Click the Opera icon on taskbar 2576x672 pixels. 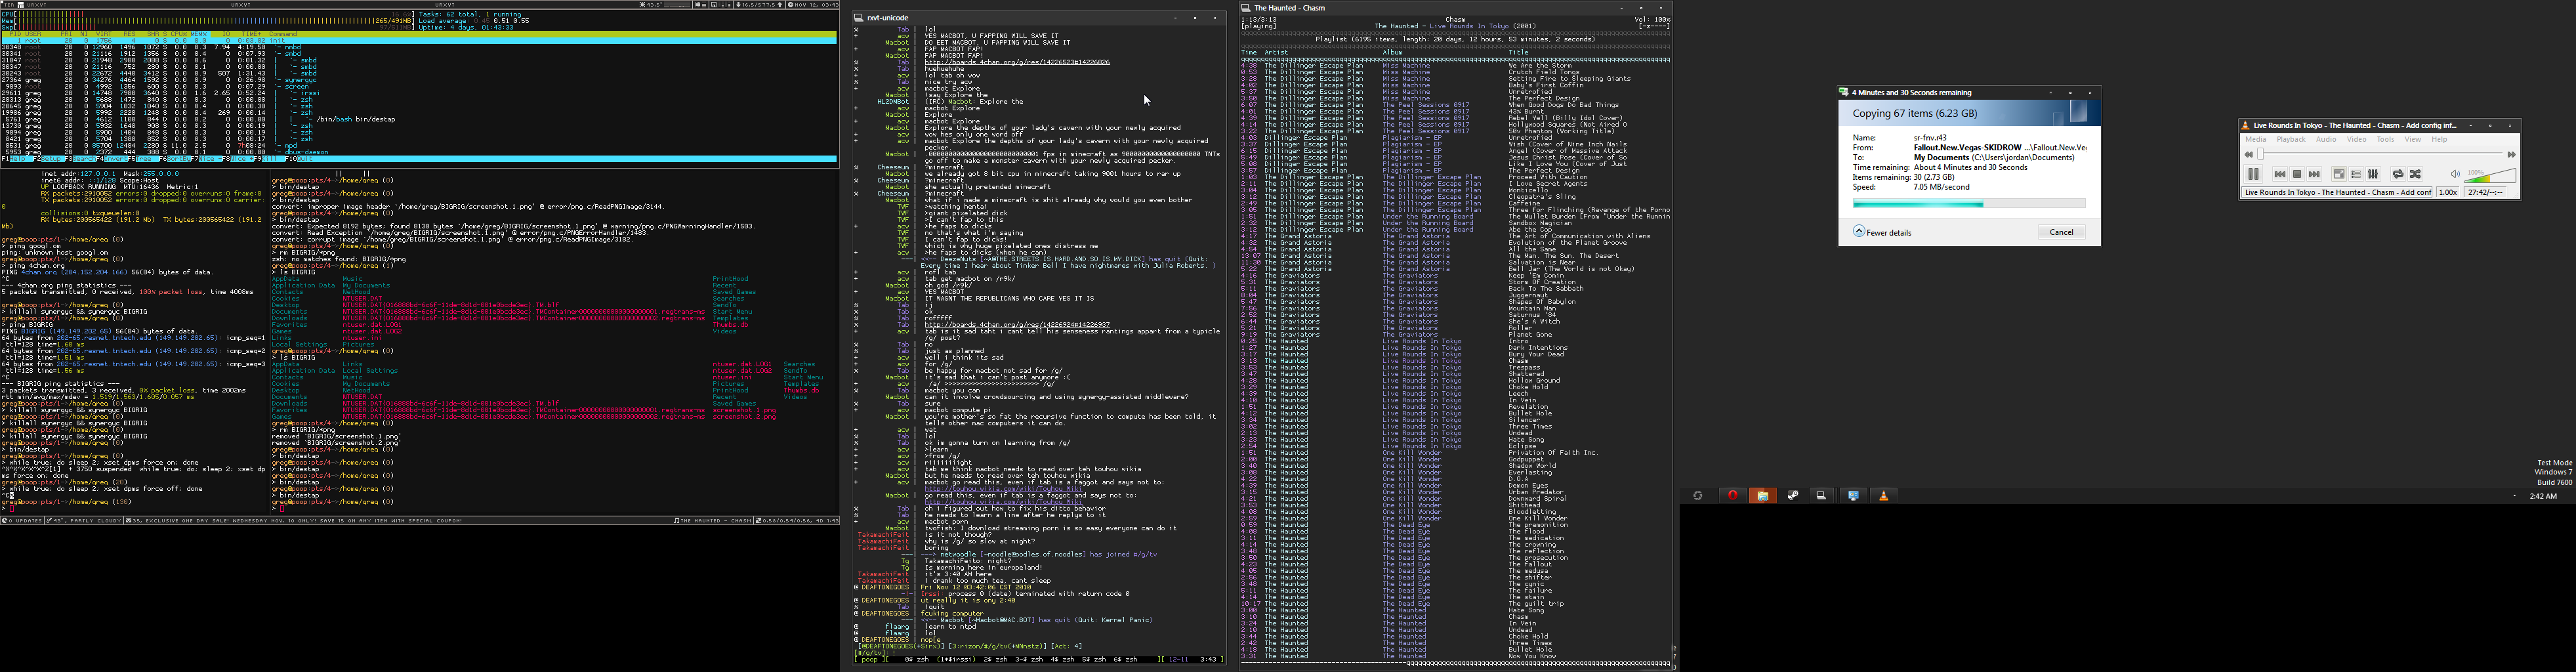pyautogui.click(x=1732, y=496)
